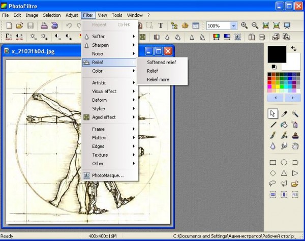Click Brightness plus icon

coord(44,37)
